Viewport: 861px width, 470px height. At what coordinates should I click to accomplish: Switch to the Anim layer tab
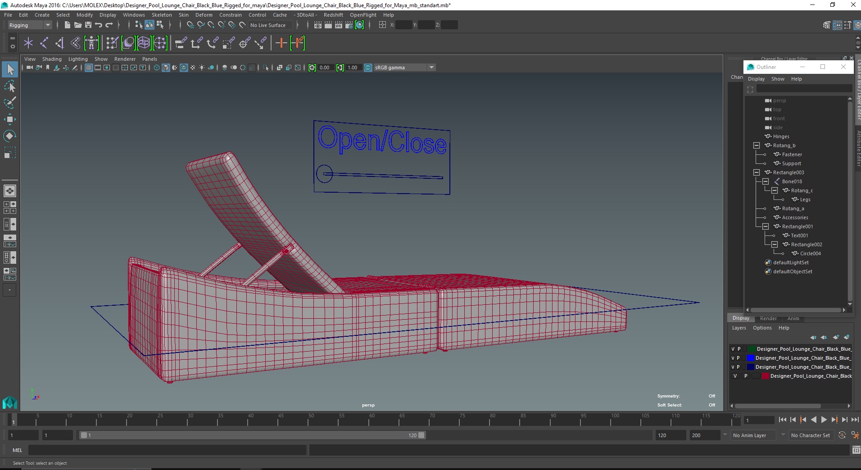(x=793, y=318)
